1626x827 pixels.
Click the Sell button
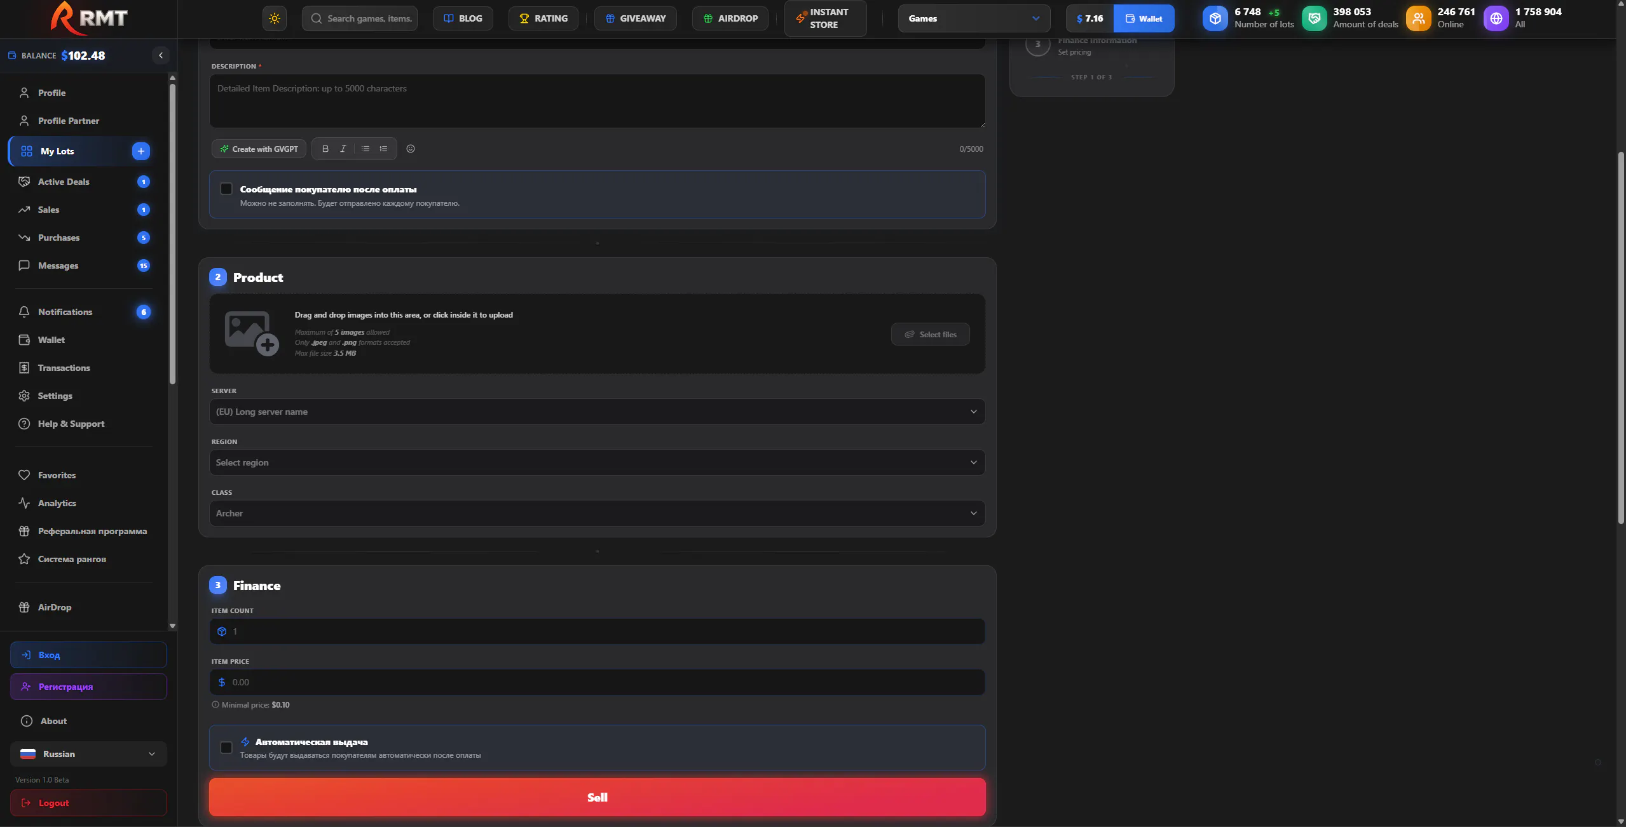pyautogui.click(x=597, y=797)
